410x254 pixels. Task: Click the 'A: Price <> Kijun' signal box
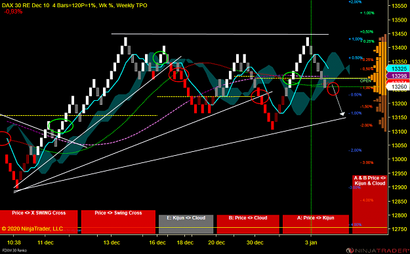316,224
